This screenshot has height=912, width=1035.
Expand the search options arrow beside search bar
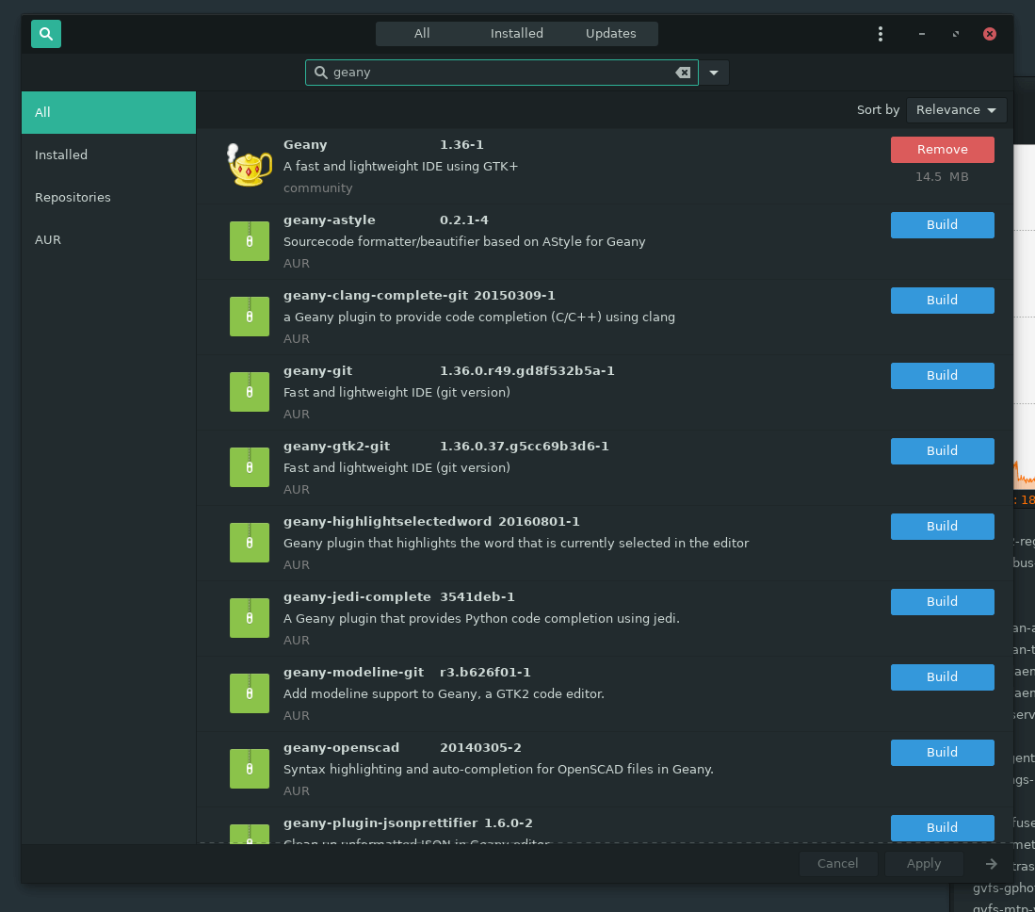(x=713, y=72)
